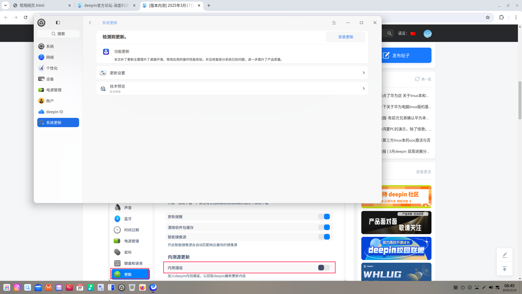Bookmark this page with the star icon
Viewport: 522px width, 294px height.
coord(488,17)
